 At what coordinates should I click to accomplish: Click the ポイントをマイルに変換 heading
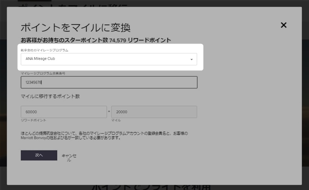[x=75, y=28]
